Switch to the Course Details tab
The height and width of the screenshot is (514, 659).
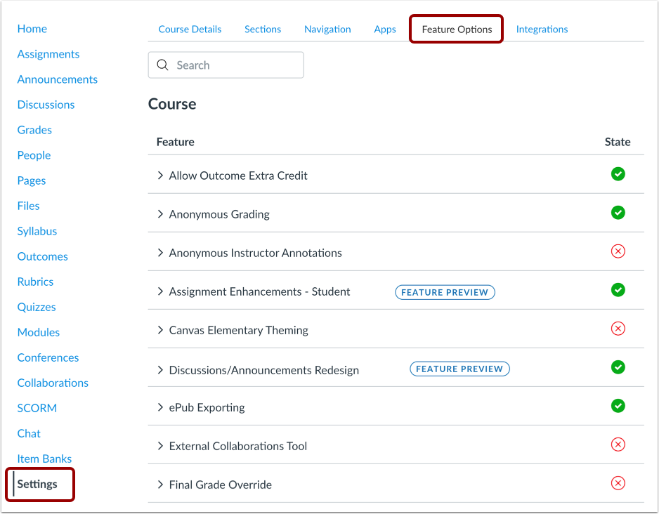190,29
